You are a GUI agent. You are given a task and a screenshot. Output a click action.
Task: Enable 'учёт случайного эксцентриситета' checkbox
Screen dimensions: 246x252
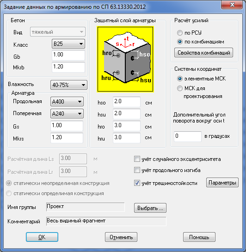[x=137, y=159]
